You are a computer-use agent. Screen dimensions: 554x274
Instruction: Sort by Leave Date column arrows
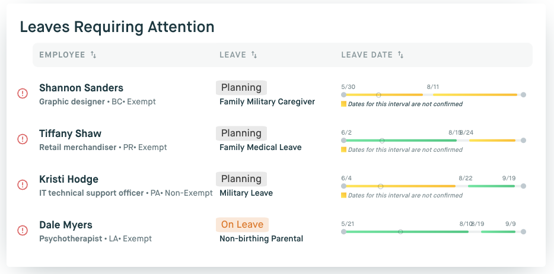[x=401, y=55]
